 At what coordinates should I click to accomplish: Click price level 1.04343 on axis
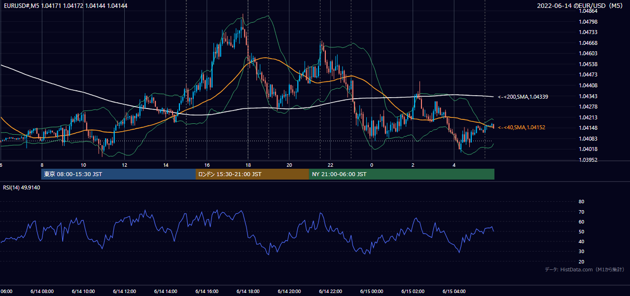point(588,96)
